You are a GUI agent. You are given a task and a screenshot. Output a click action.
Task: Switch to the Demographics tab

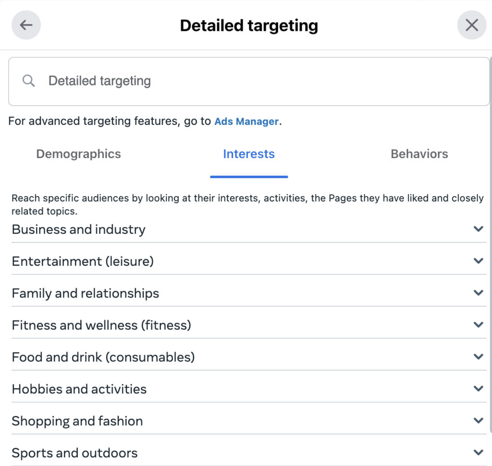point(78,154)
